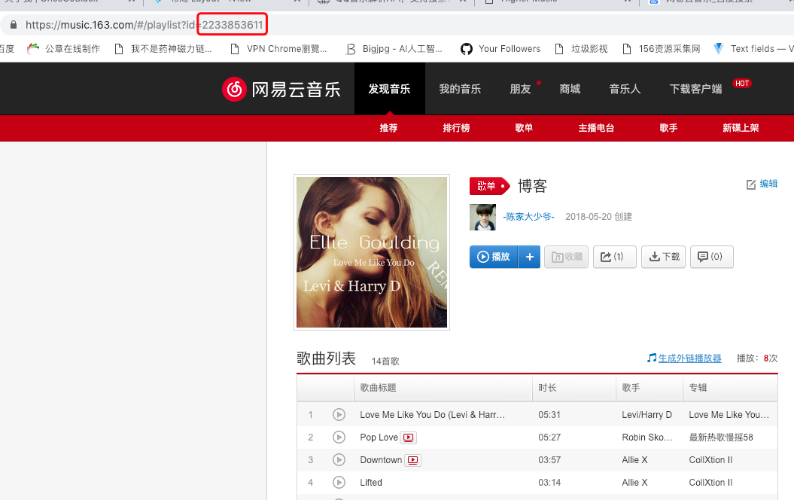
Task: Open the VPN Chrome bookmark
Action: 278,49
